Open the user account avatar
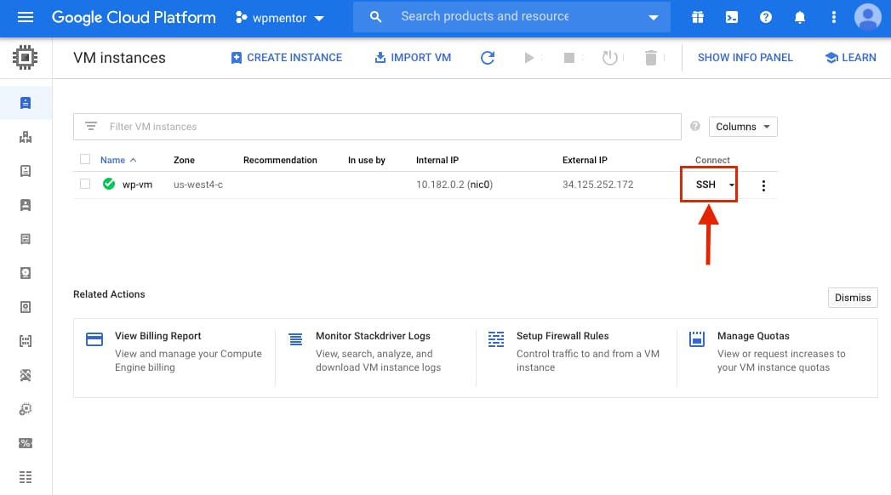The width and height of the screenshot is (891, 495). (868, 17)
